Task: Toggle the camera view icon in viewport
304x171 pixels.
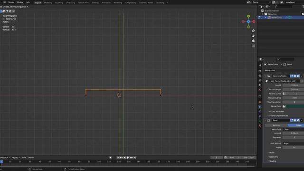Action: [253, 41]
